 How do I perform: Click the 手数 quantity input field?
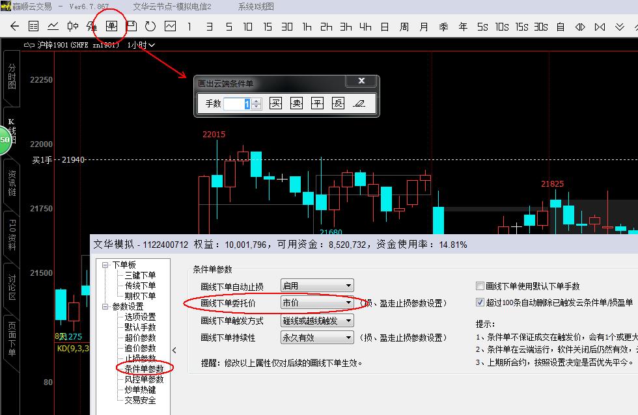(x=237, y=103)
